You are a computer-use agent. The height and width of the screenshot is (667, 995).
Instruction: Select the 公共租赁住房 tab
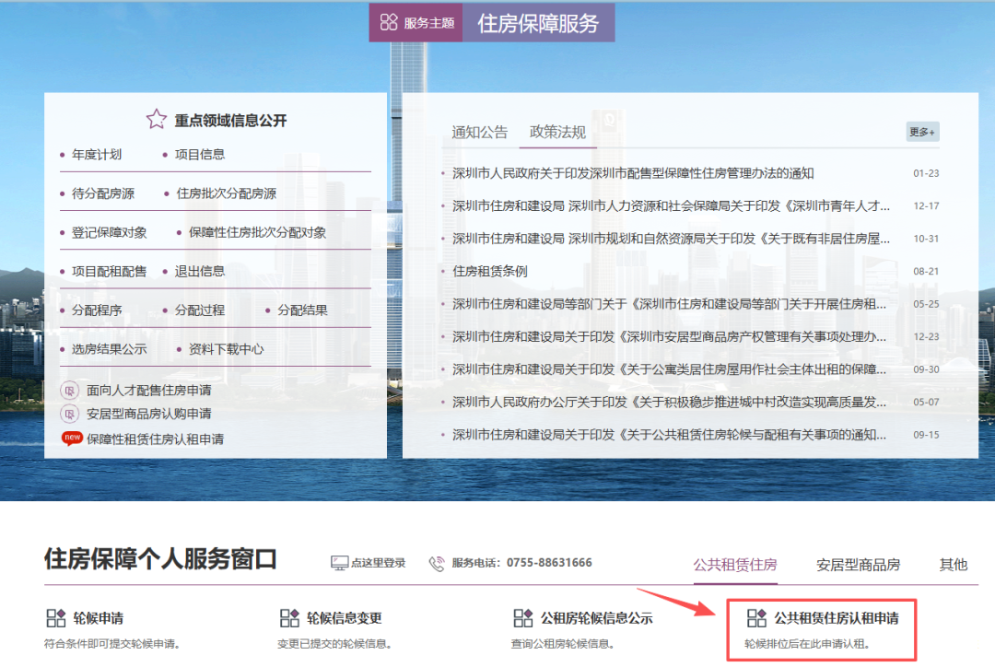click(x=735, y=564)
